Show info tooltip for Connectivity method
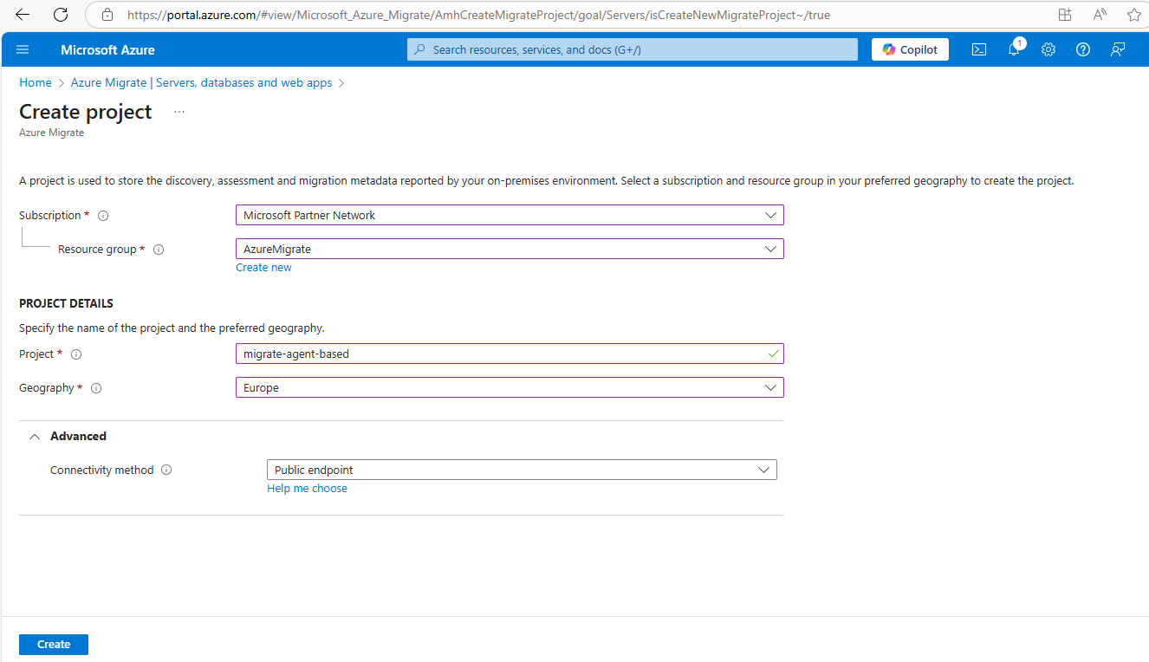Image resolution: width=1149 pixels, height=662 pixels. pos(166,471)
